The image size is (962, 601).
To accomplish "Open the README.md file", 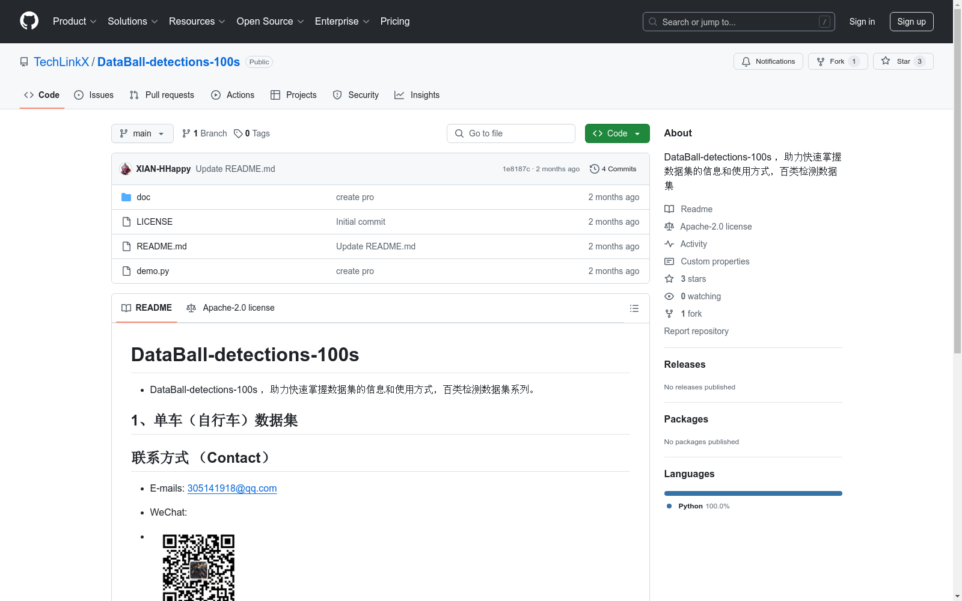I will (162, 246).
